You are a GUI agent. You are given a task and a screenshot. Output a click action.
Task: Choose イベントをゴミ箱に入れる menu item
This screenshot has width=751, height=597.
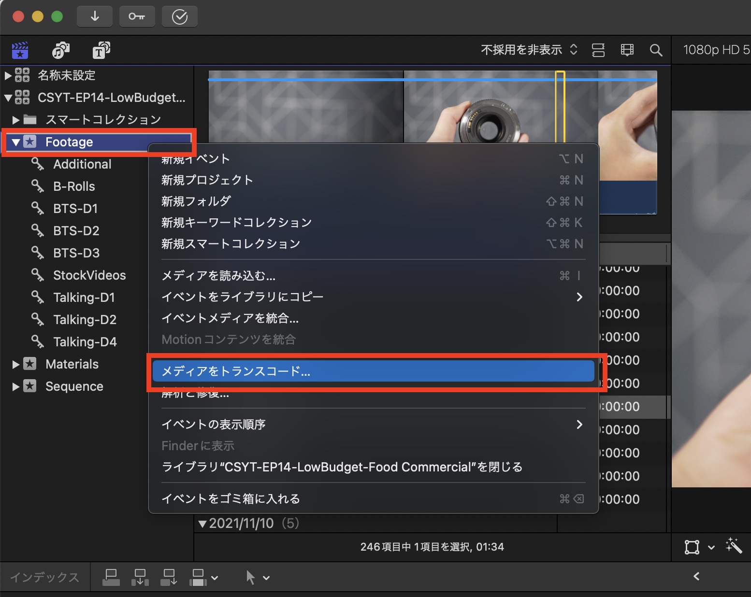pos(373,499)
